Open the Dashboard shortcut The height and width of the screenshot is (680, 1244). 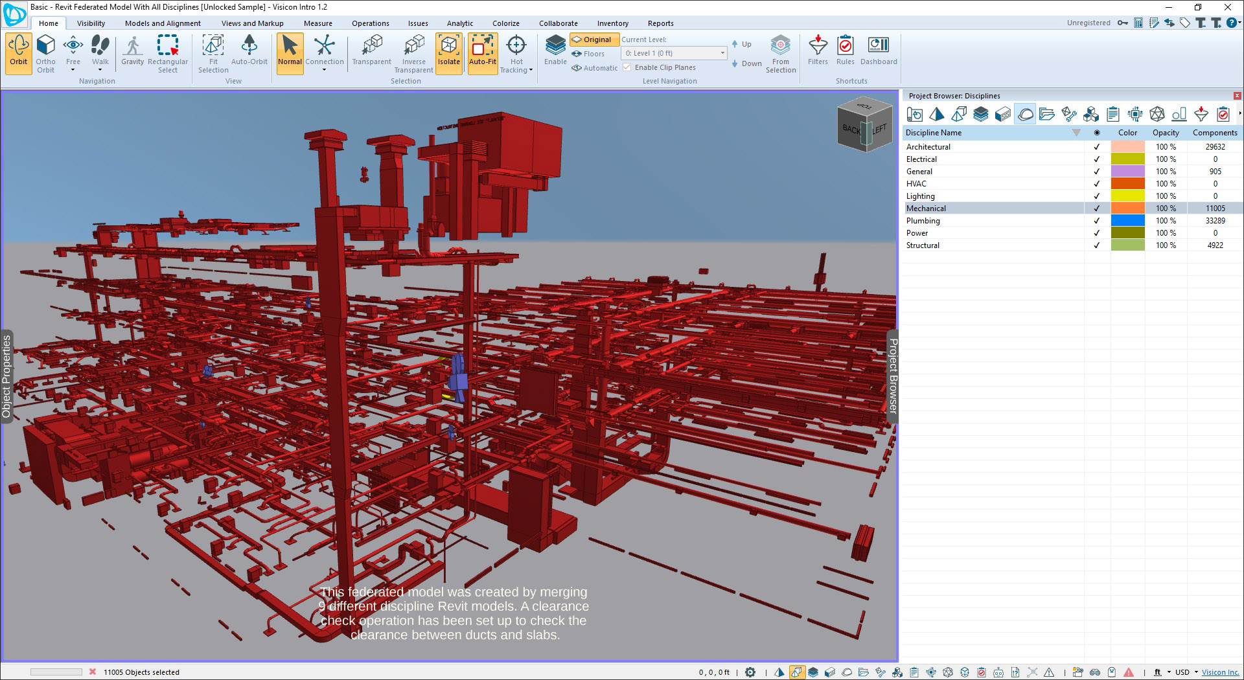pos(879,51)
